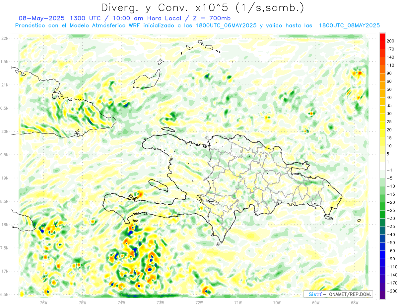This screenshot has height=307, width=398.
Task: Click the red swatch atop the color bar
Action: point(382,37)
